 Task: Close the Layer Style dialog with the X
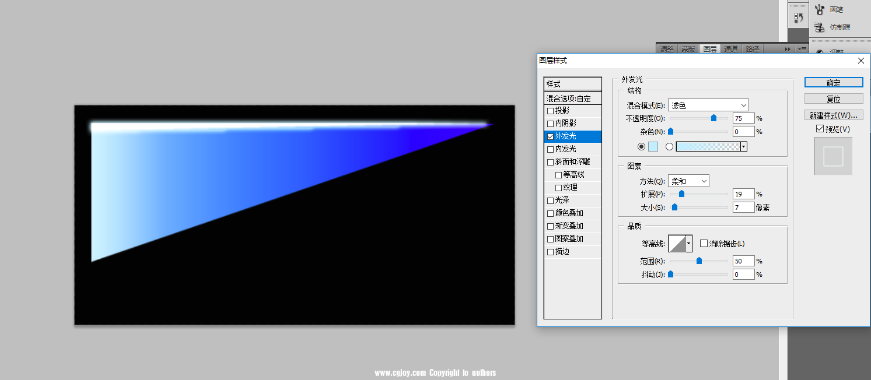[x=861, y=61]
